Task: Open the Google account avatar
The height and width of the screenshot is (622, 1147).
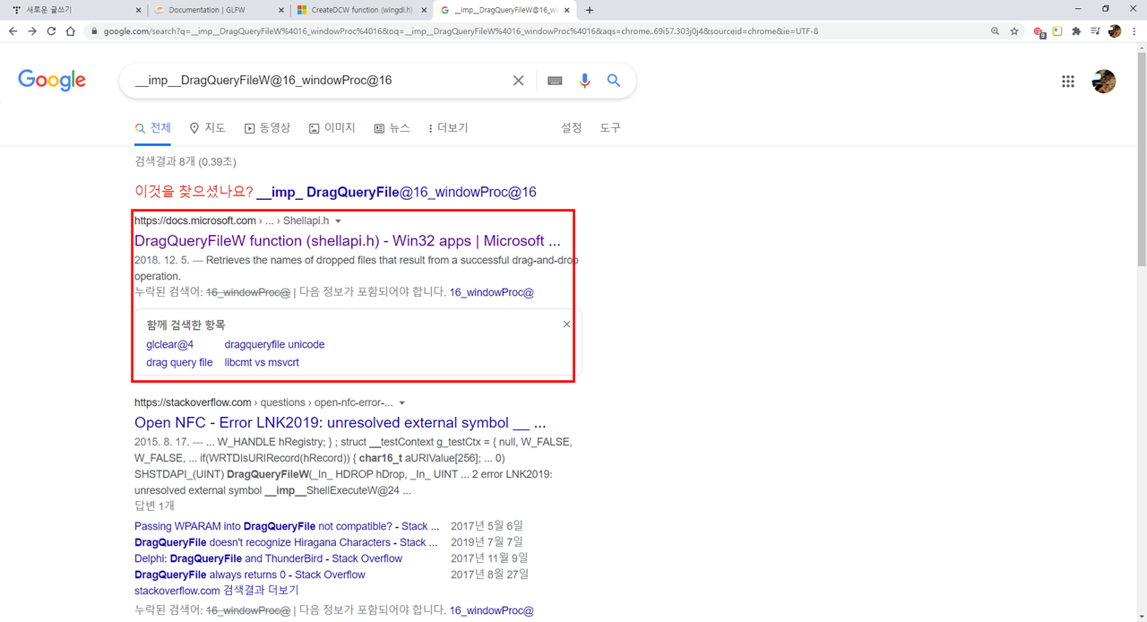Action: click(1104, 81)
